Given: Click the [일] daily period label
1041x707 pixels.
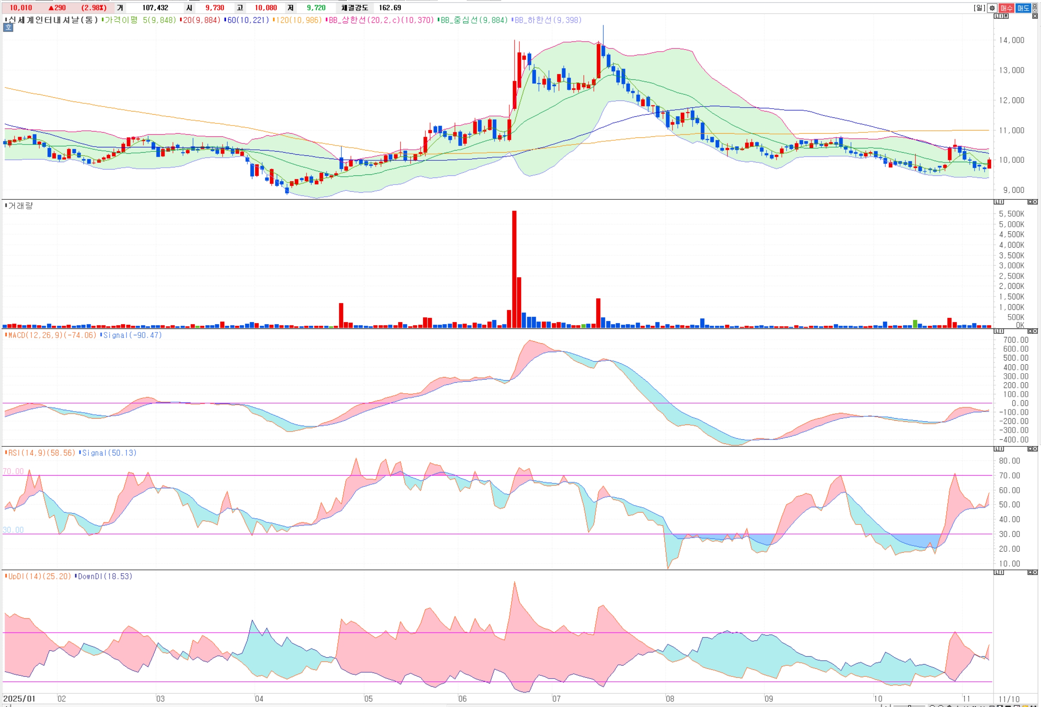Looking at the screenshot, I should point(979,8).
